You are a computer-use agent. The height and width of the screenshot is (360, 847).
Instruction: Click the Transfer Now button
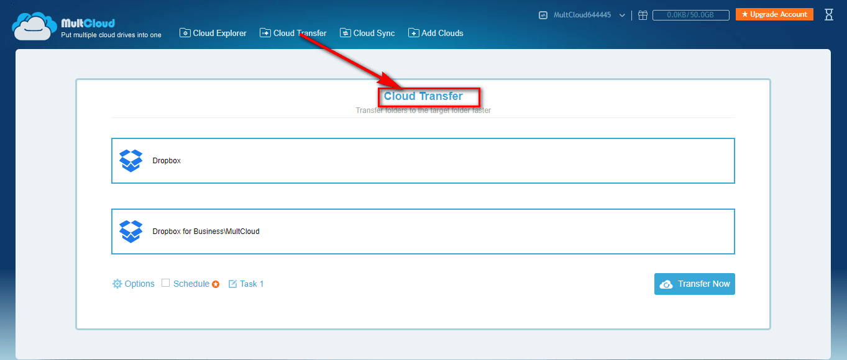[x=695, y=284]
